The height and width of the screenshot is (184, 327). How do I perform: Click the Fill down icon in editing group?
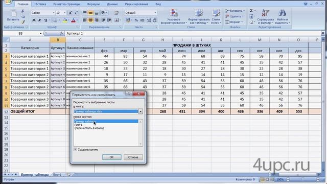click(x=251, y=16)
